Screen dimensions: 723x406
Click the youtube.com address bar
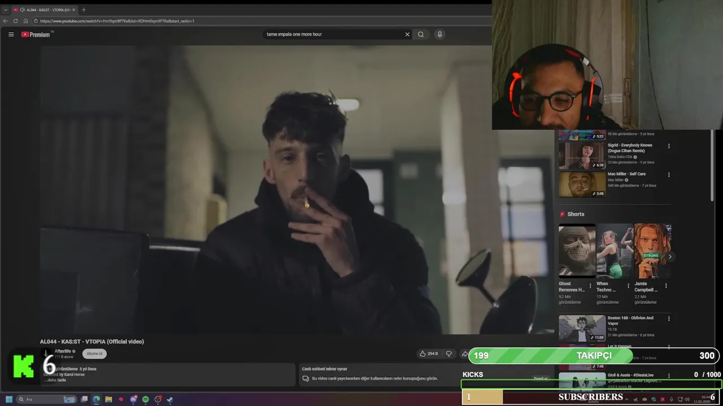tap(260, 21)
